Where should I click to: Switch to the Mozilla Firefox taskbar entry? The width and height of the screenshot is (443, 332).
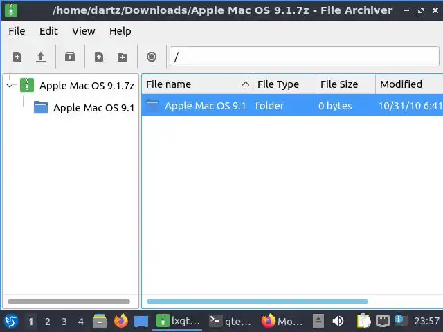[x=282, y=321]
